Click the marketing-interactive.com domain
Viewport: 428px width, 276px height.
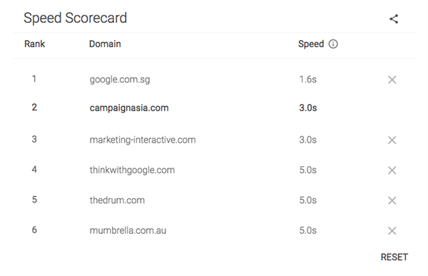[x=143, y=140]
